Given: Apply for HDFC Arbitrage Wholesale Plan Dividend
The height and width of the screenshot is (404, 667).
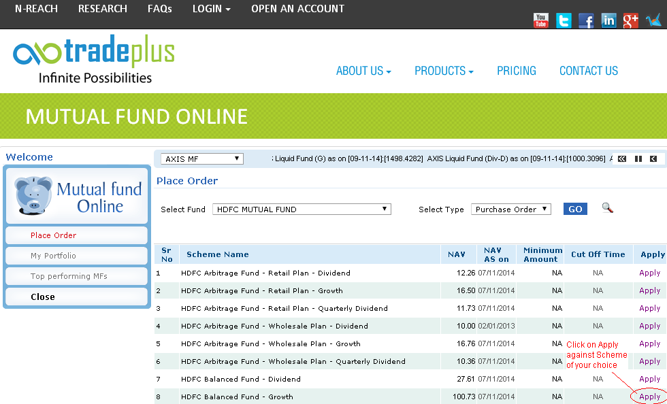Looking at the screenshot, I should click(649, 326).
